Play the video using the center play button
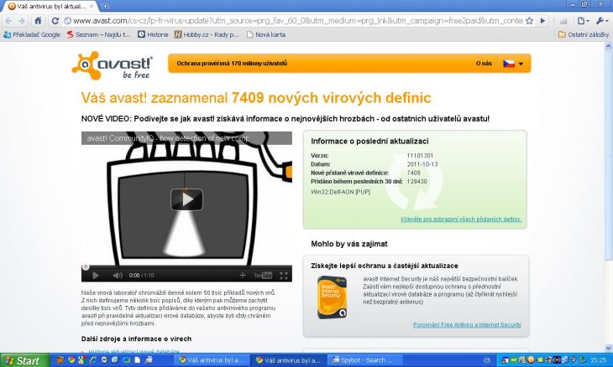This screenshot has width=613, height=367. [186, 199]
